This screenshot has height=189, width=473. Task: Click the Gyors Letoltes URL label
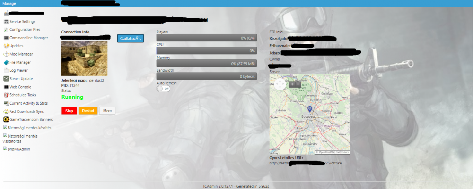286,158
